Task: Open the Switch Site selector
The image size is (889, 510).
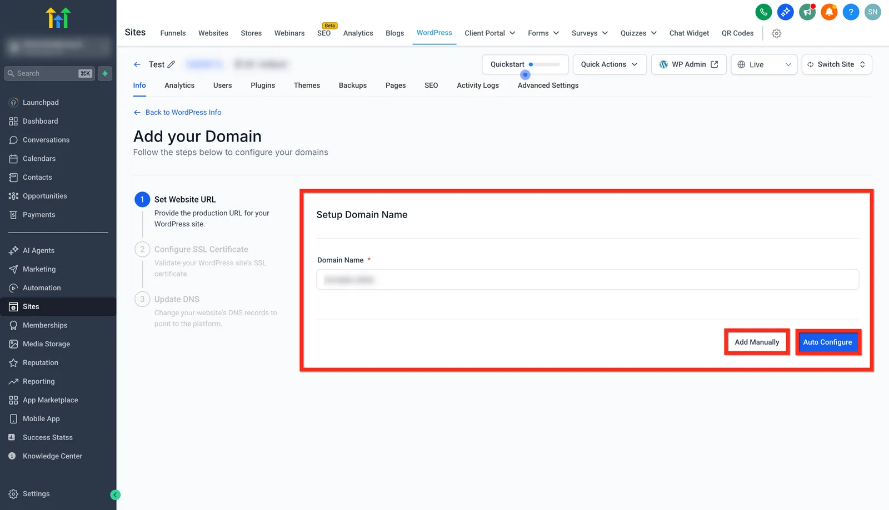Action: 837,64
